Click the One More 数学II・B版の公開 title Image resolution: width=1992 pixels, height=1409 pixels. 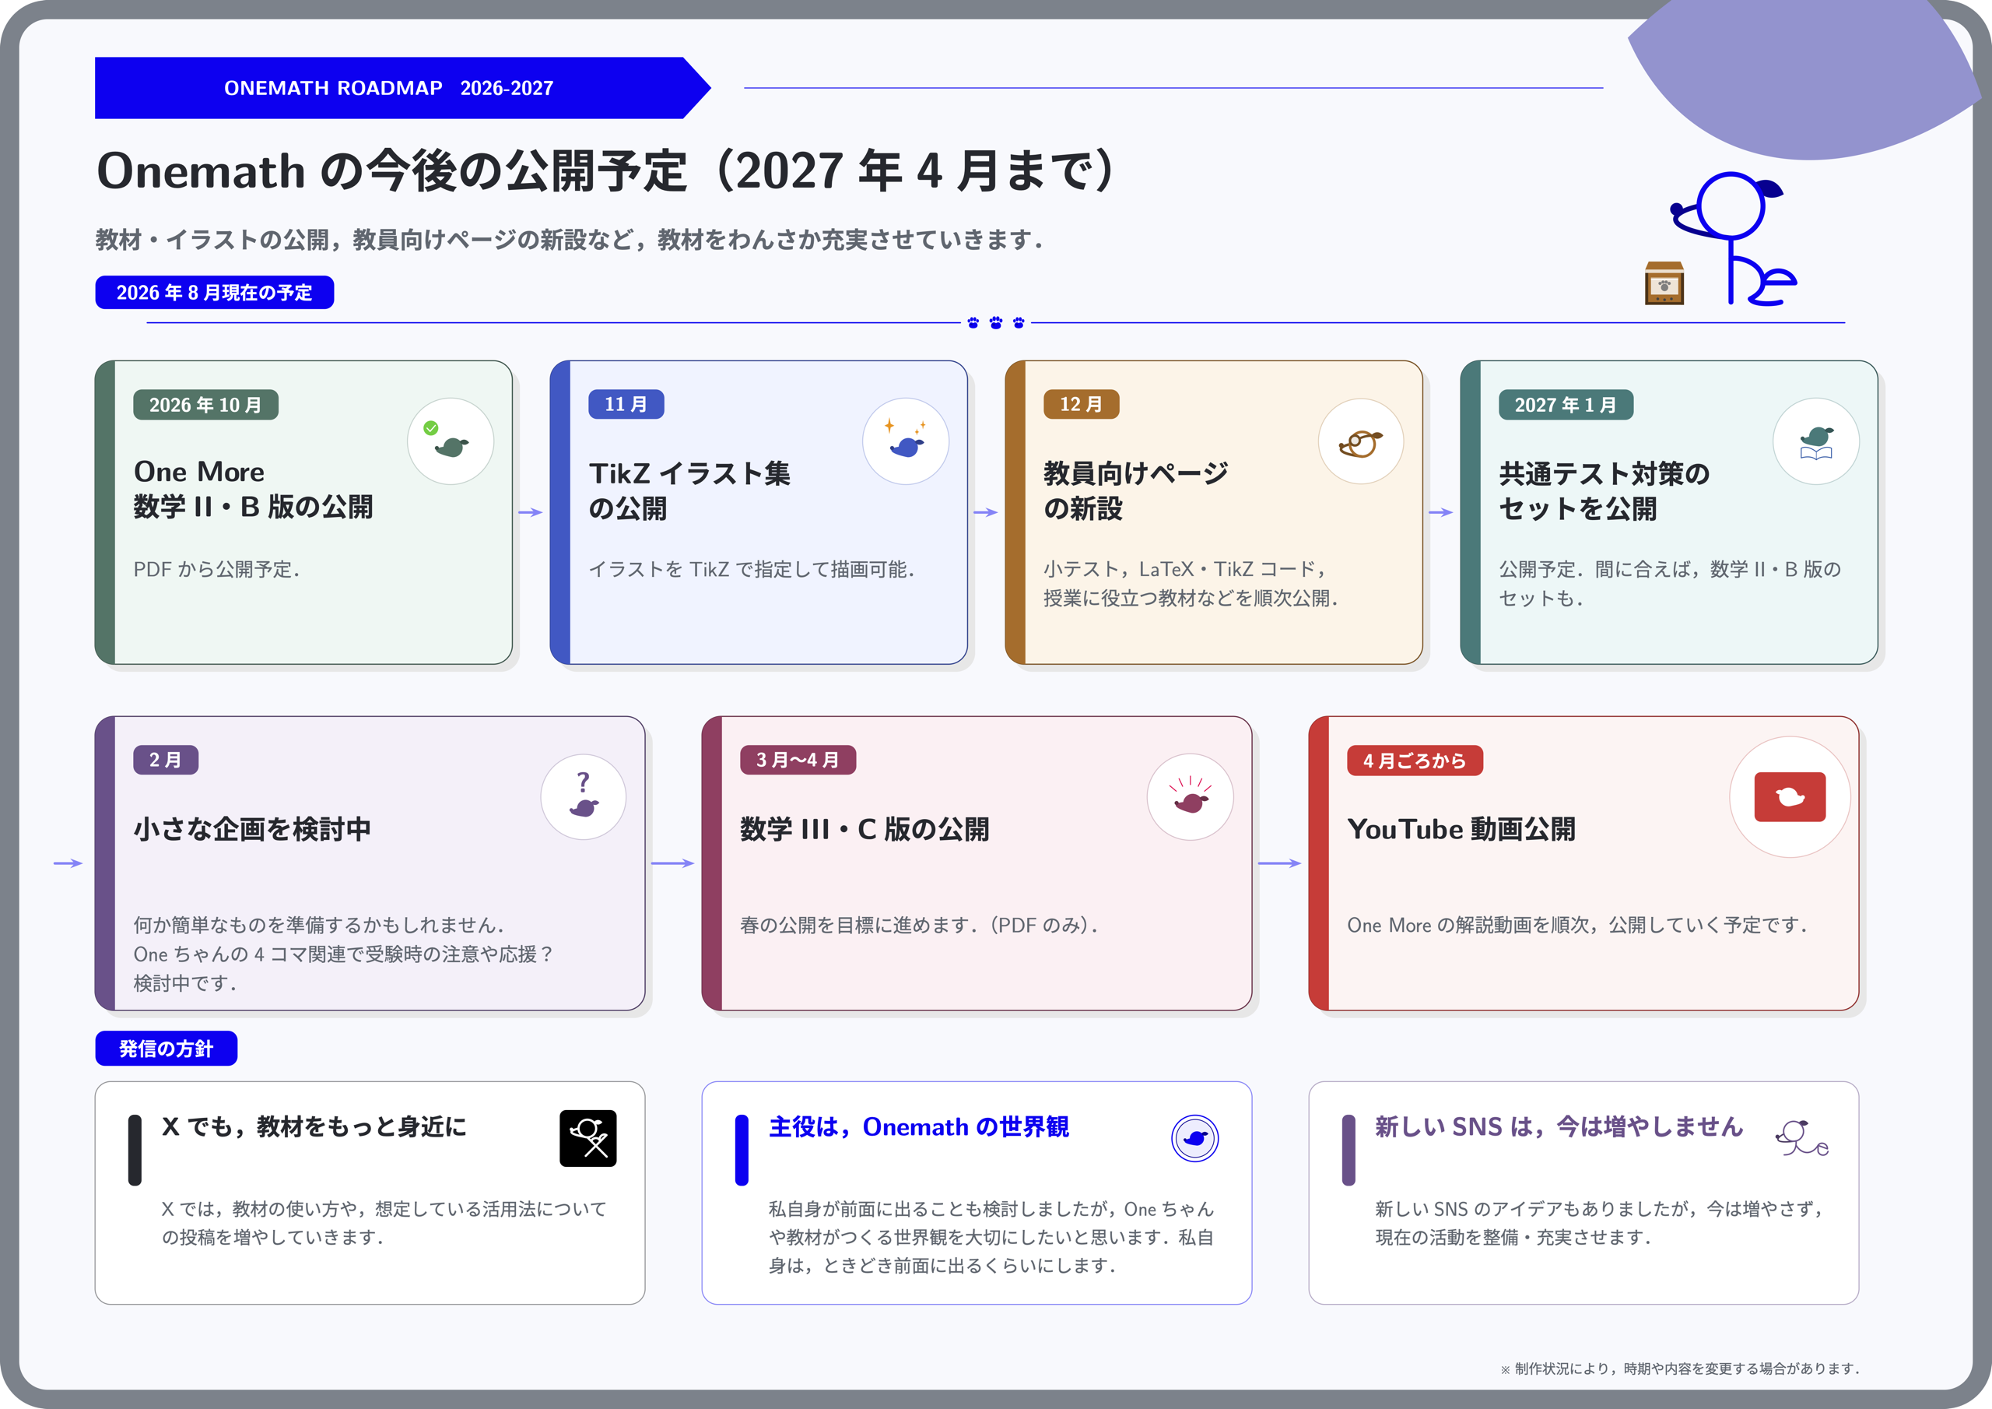coord(254,490)
